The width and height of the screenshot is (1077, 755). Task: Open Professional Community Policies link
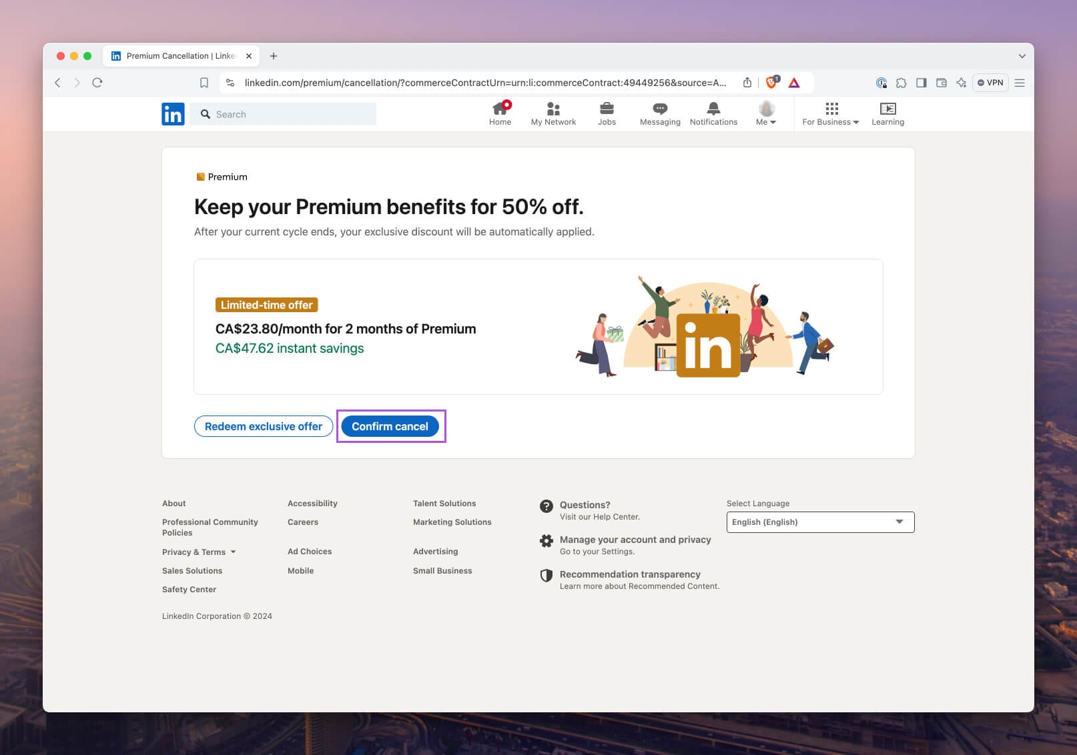pos(210,528)
